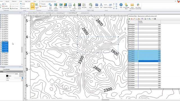The height and width of the screenshot is (101, 180).
Task: Click binoculars find icon in Attribute Table
Action: (155, 19)
